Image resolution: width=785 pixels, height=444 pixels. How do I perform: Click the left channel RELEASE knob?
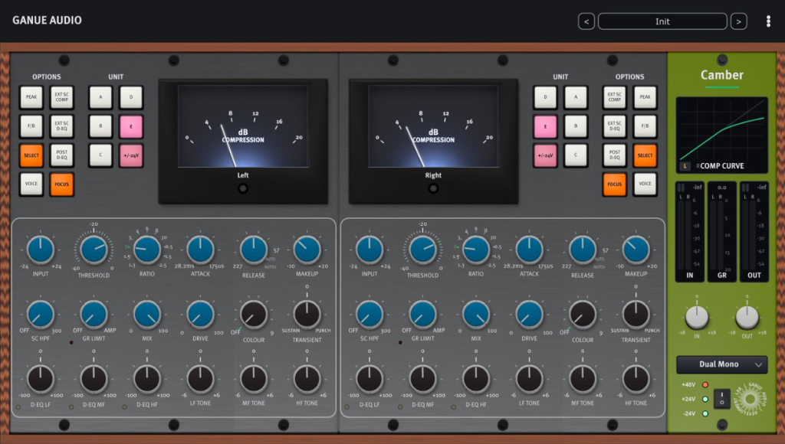(254, 250)
